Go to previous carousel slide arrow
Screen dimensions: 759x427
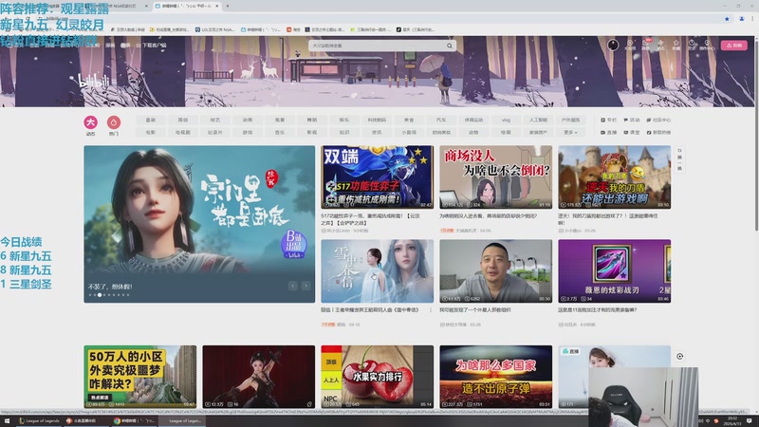pos(293,286)
